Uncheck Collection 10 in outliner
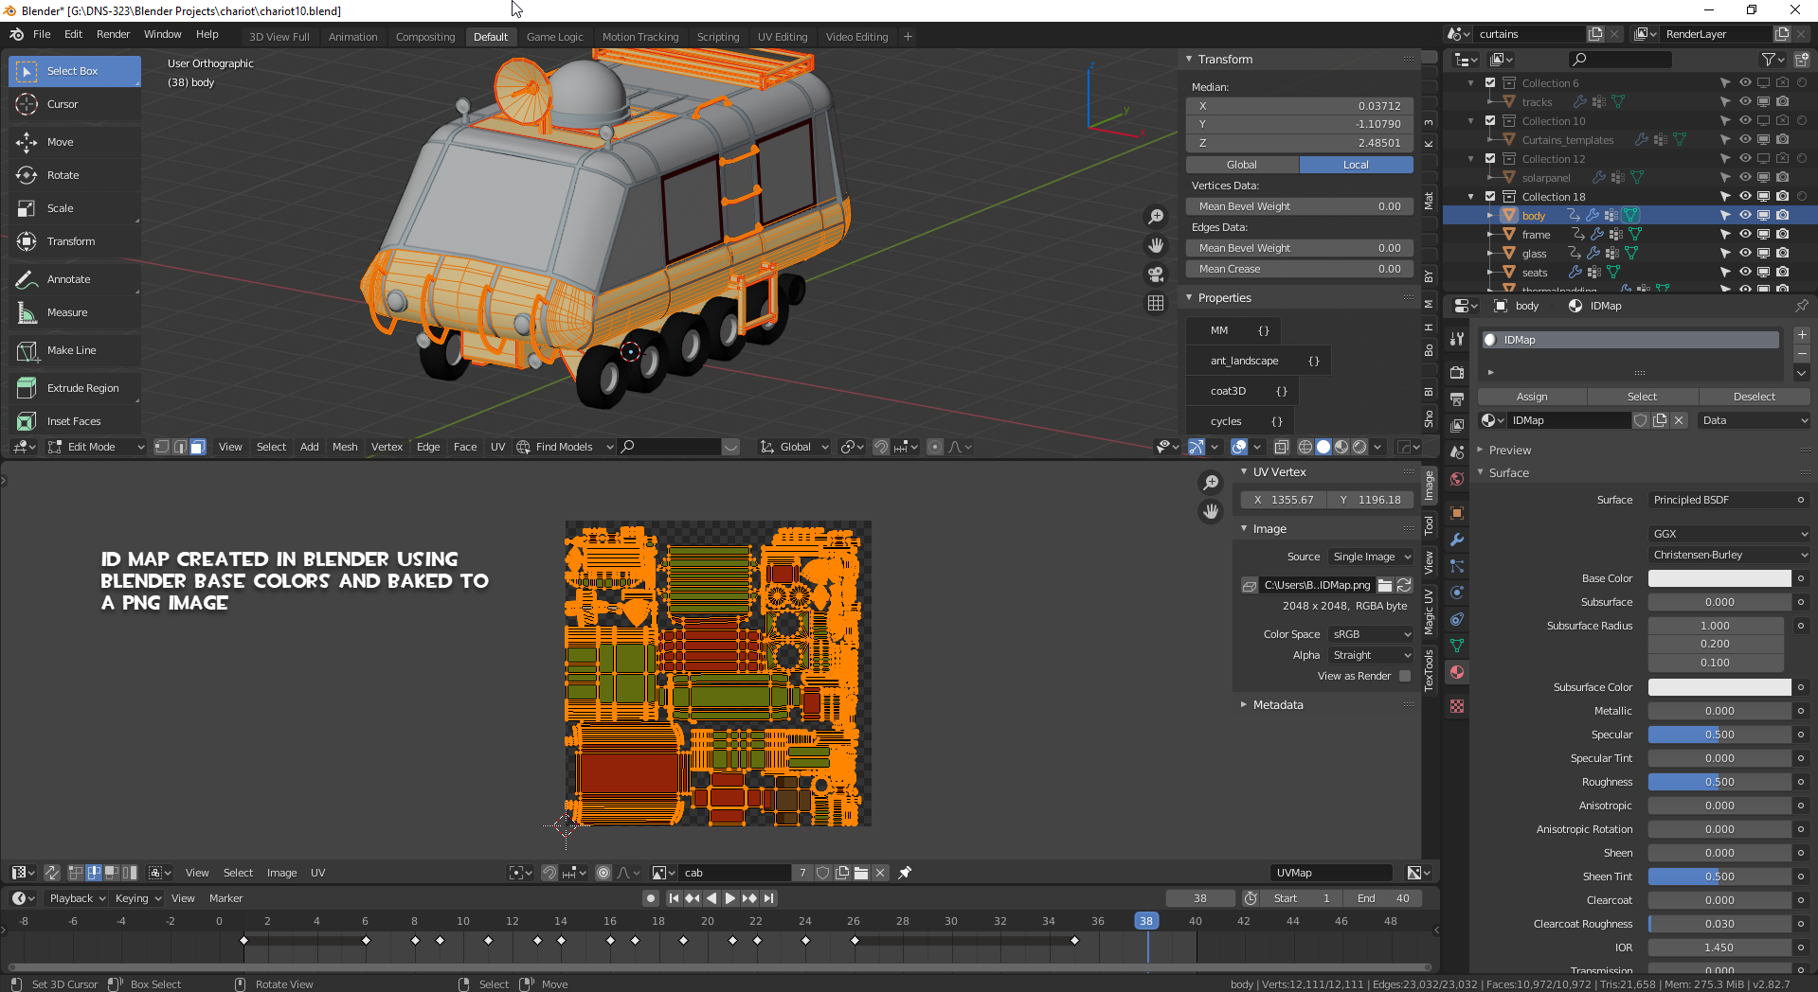This screenshot has height=992, width=1818. pyautogui.click(x=1490, y=121)
